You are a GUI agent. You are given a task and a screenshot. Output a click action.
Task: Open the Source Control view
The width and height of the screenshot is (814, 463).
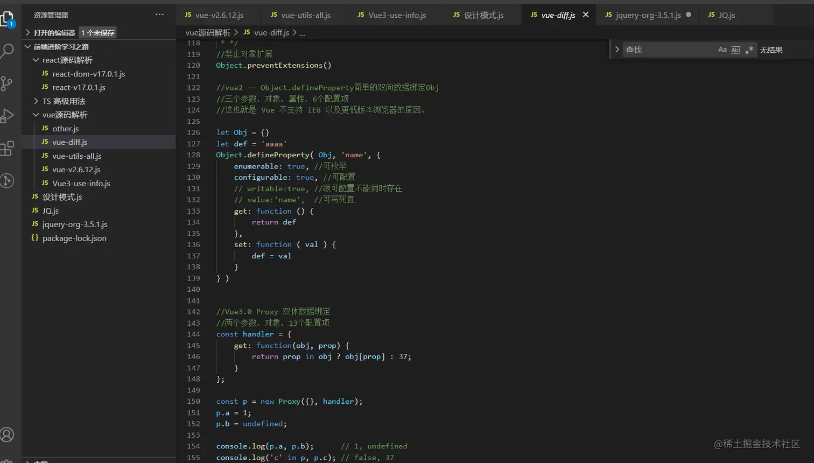pos(7,83)
